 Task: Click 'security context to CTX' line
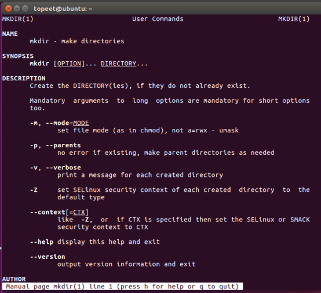tap(103, 227)
